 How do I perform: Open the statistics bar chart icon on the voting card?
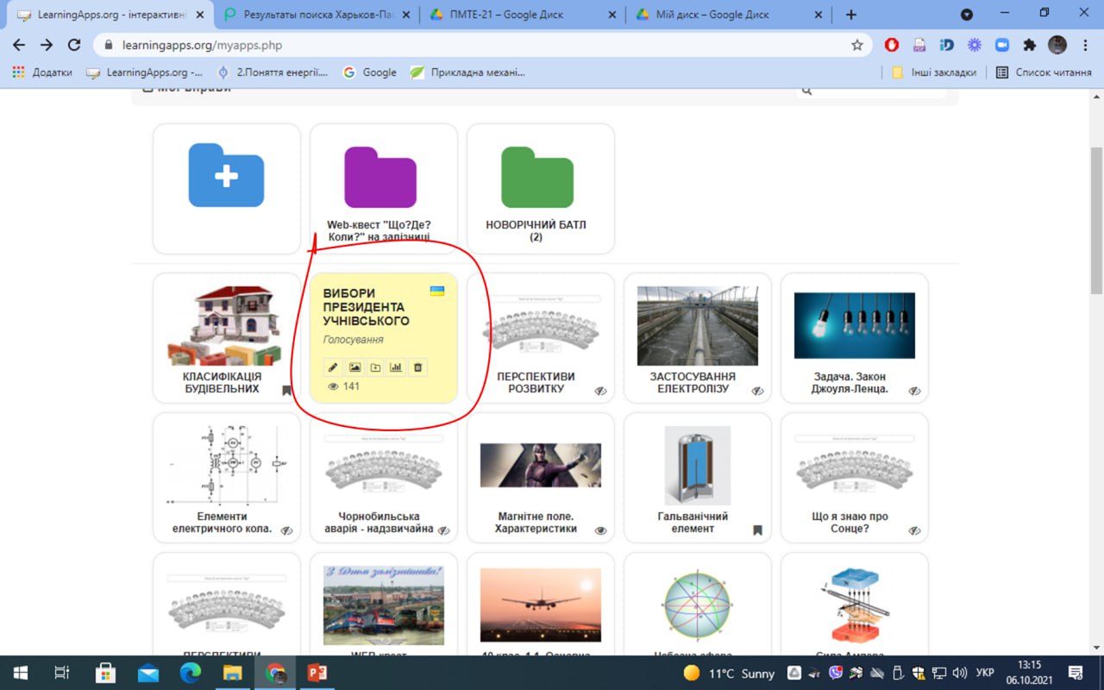pos(396,367)
